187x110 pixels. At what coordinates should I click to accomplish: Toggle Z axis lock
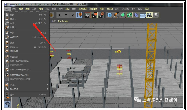(73, 15)
